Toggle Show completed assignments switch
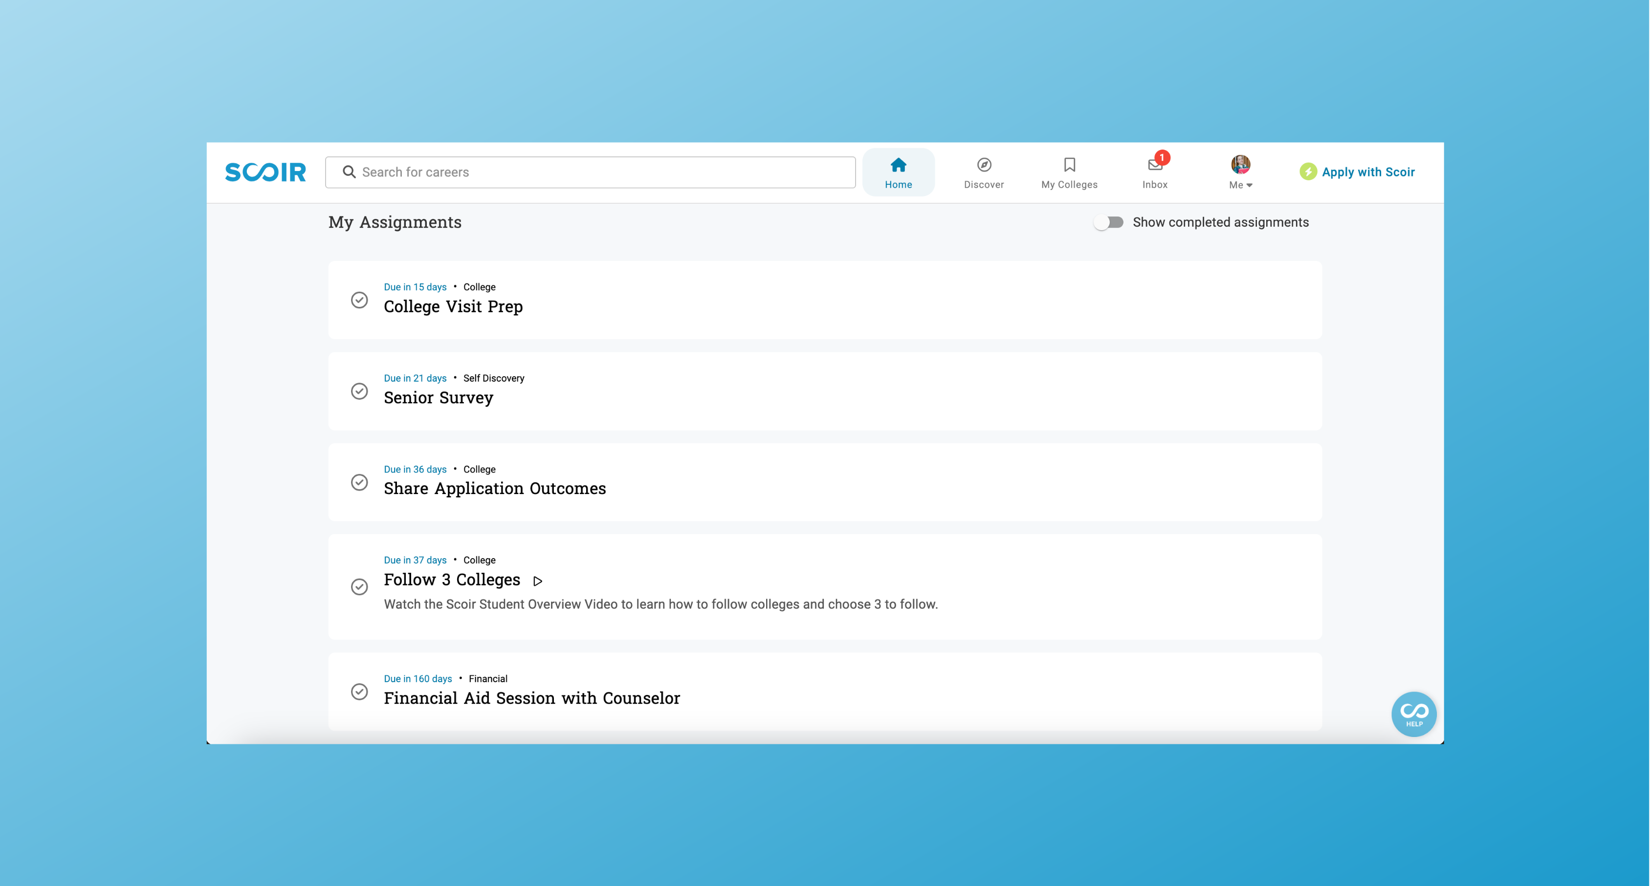The image size is (1650, 886). coord(1109,223)
